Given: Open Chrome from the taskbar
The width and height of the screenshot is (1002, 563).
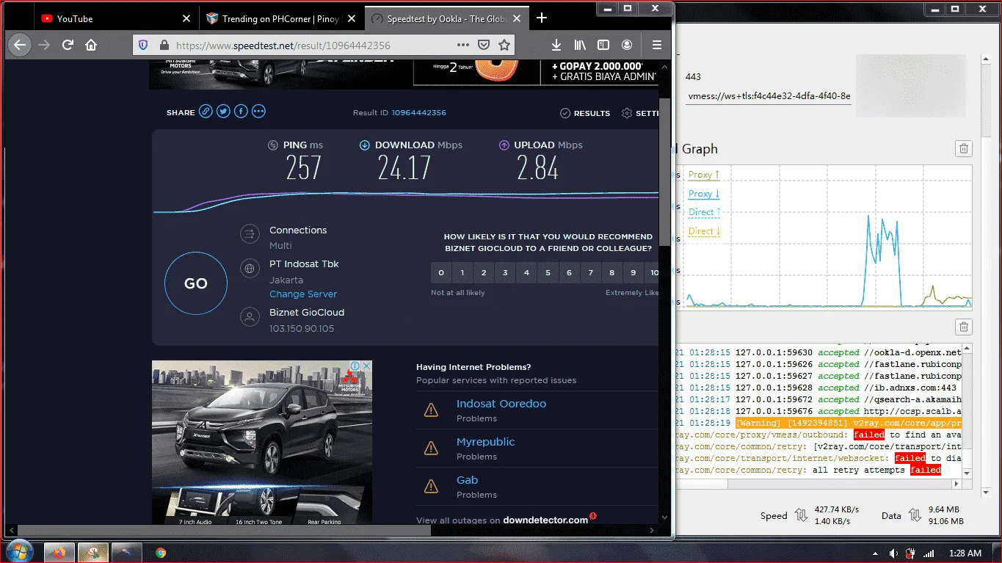Looking at the screenshot, I should [x=161, y=553].
